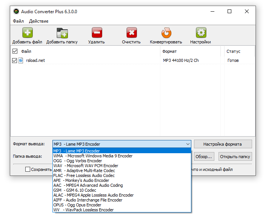Start conversion with the Конвертировать icon

(x=166, y=33)
